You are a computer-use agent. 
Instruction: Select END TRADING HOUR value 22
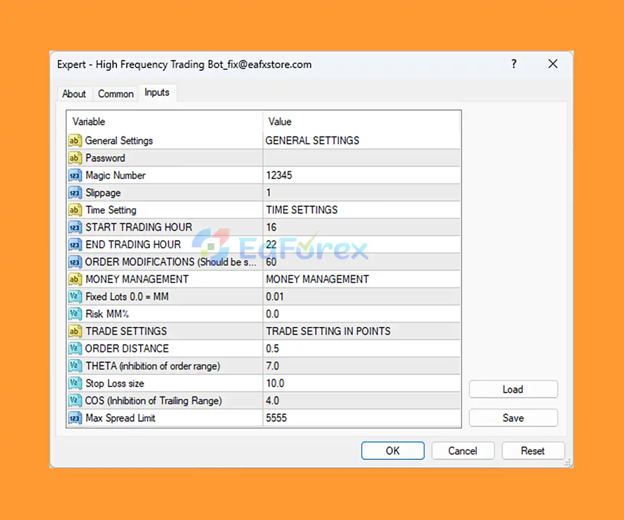271,245
